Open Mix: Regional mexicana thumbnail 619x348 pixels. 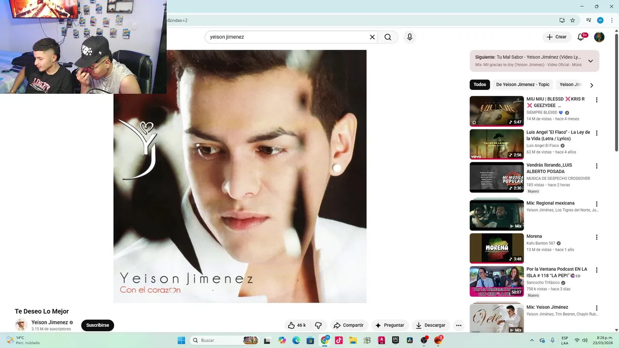click(497, 215)
